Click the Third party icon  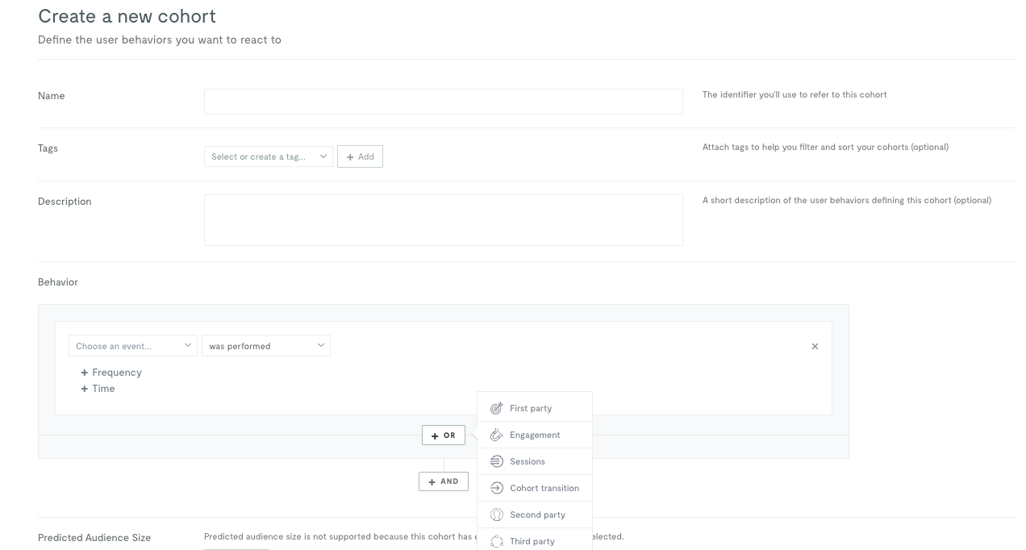(497, 541)
